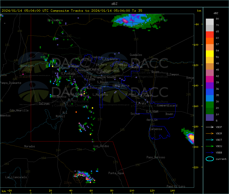This screenshot has height=194, width=229.
Task: Click the 'SAN_RAFAEL' map label
Action: pos(93,69)
